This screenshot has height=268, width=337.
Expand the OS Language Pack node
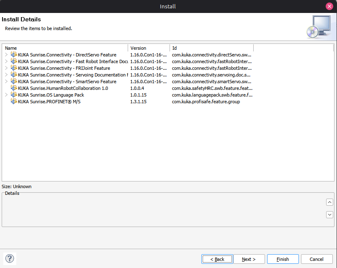click(x=6, y=94)
